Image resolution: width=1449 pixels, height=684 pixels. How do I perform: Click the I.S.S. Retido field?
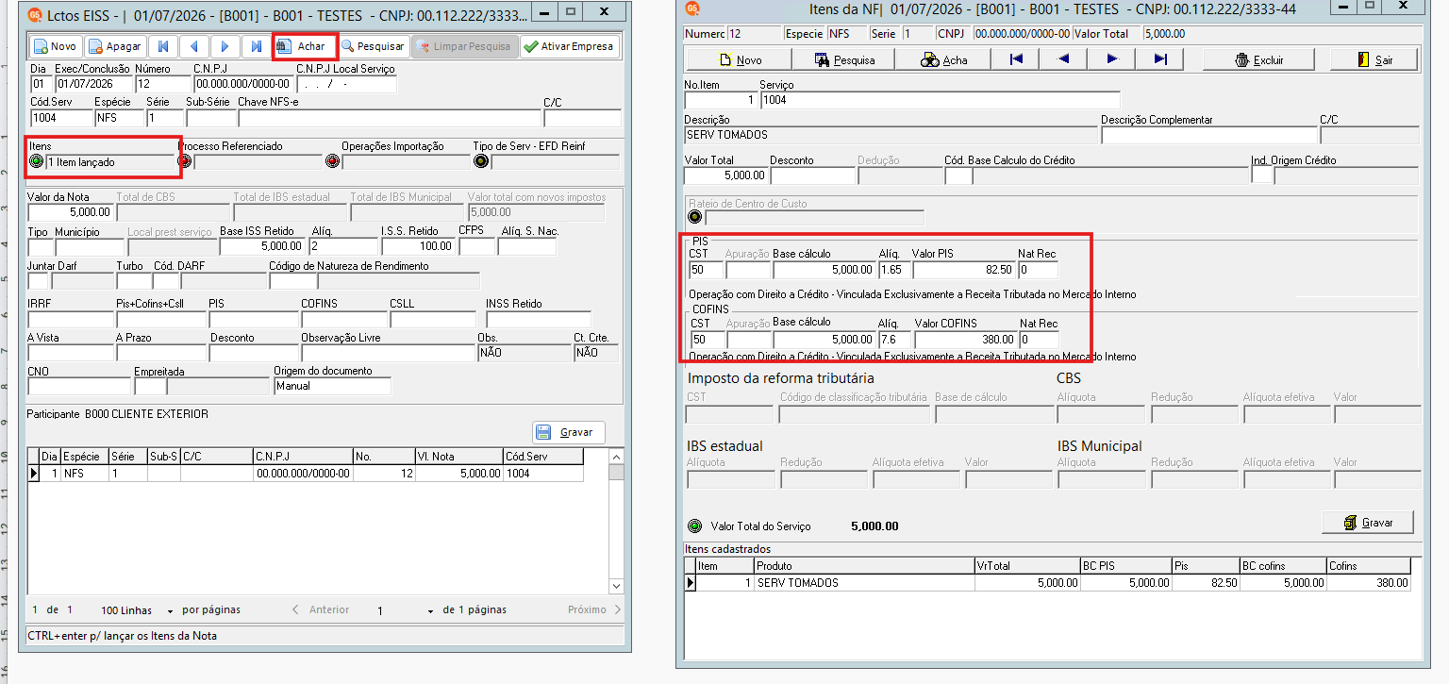point(417,246)
